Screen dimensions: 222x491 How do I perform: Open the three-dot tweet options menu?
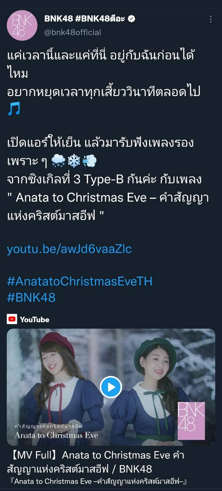click(x=211, y=19)
